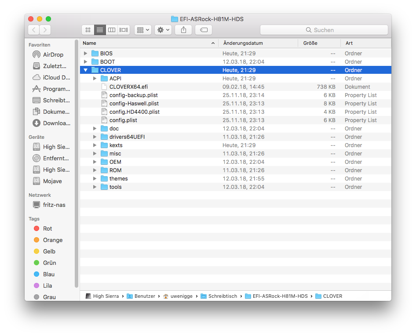The image size is (416, 336).
Task: Click EFI-ASRock-H81M-HDS in path bar
Action: tap(277, 296)
